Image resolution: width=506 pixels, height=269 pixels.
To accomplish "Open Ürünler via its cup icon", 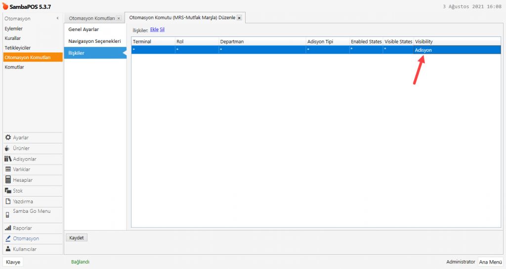I will [8, 148].
